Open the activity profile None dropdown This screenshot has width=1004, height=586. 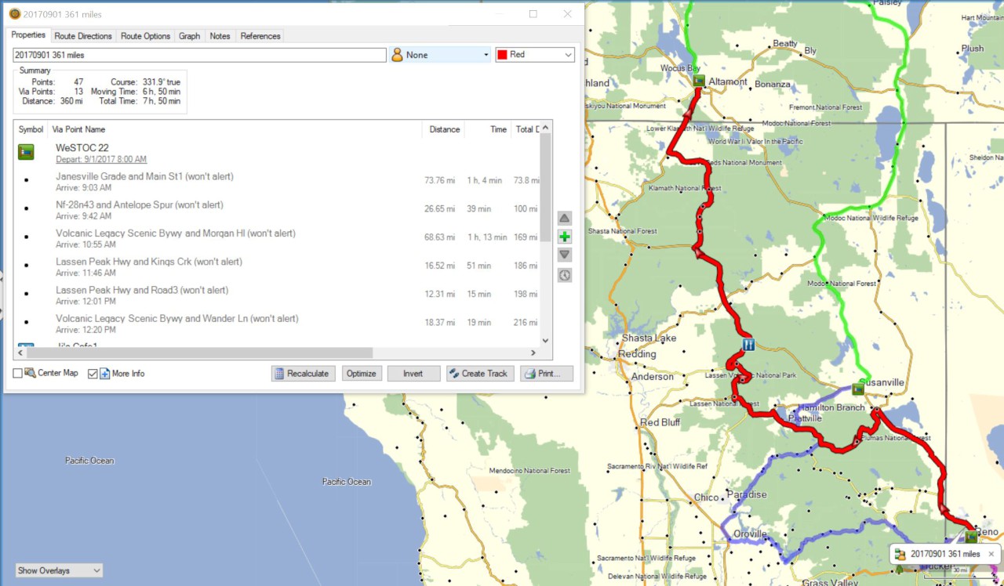440,55
